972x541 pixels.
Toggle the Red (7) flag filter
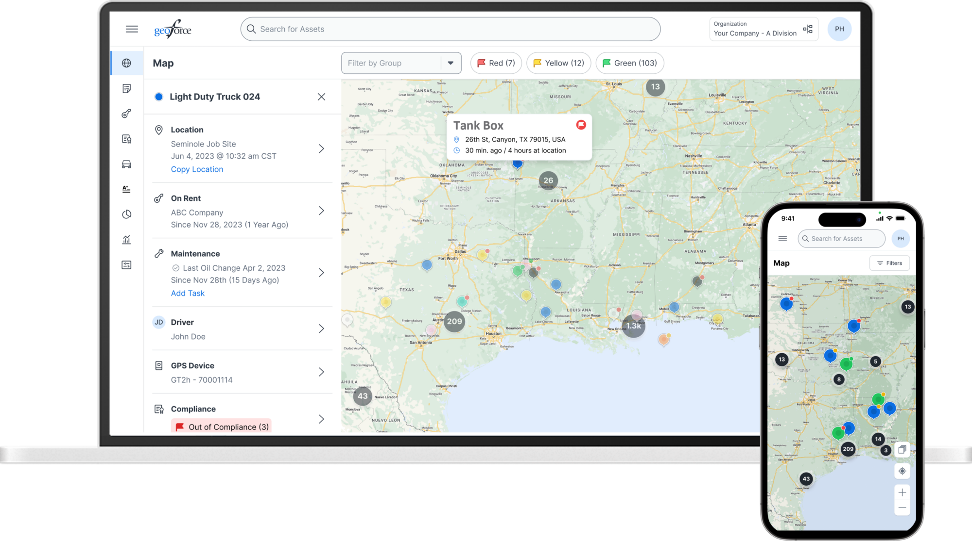[x=495, y=63]
